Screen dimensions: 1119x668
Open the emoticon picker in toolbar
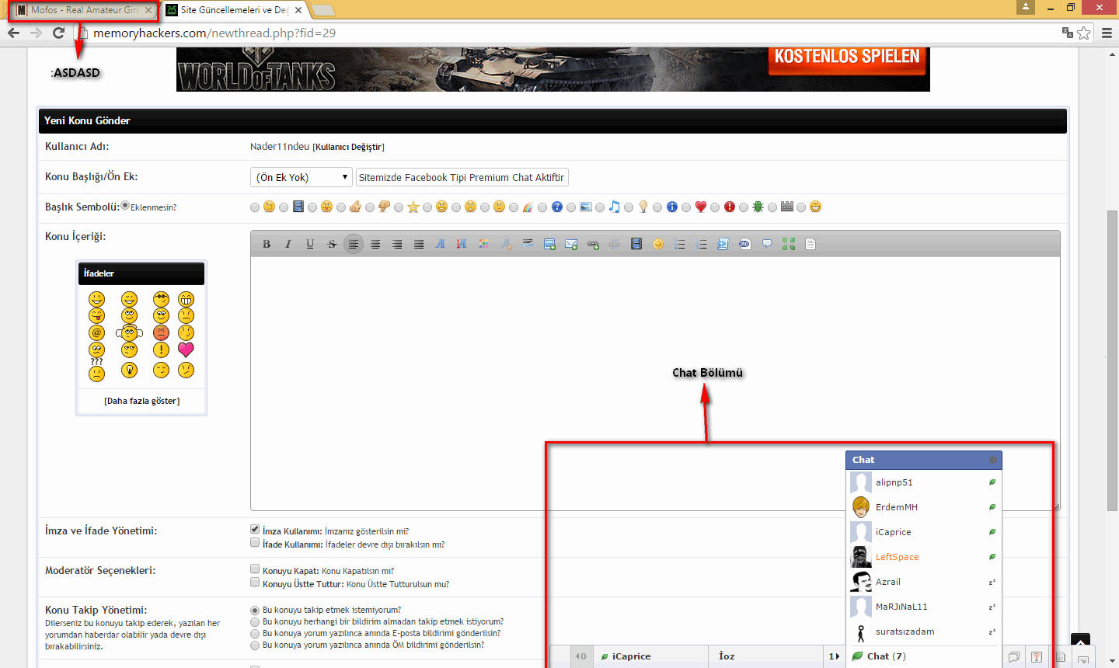658,244
